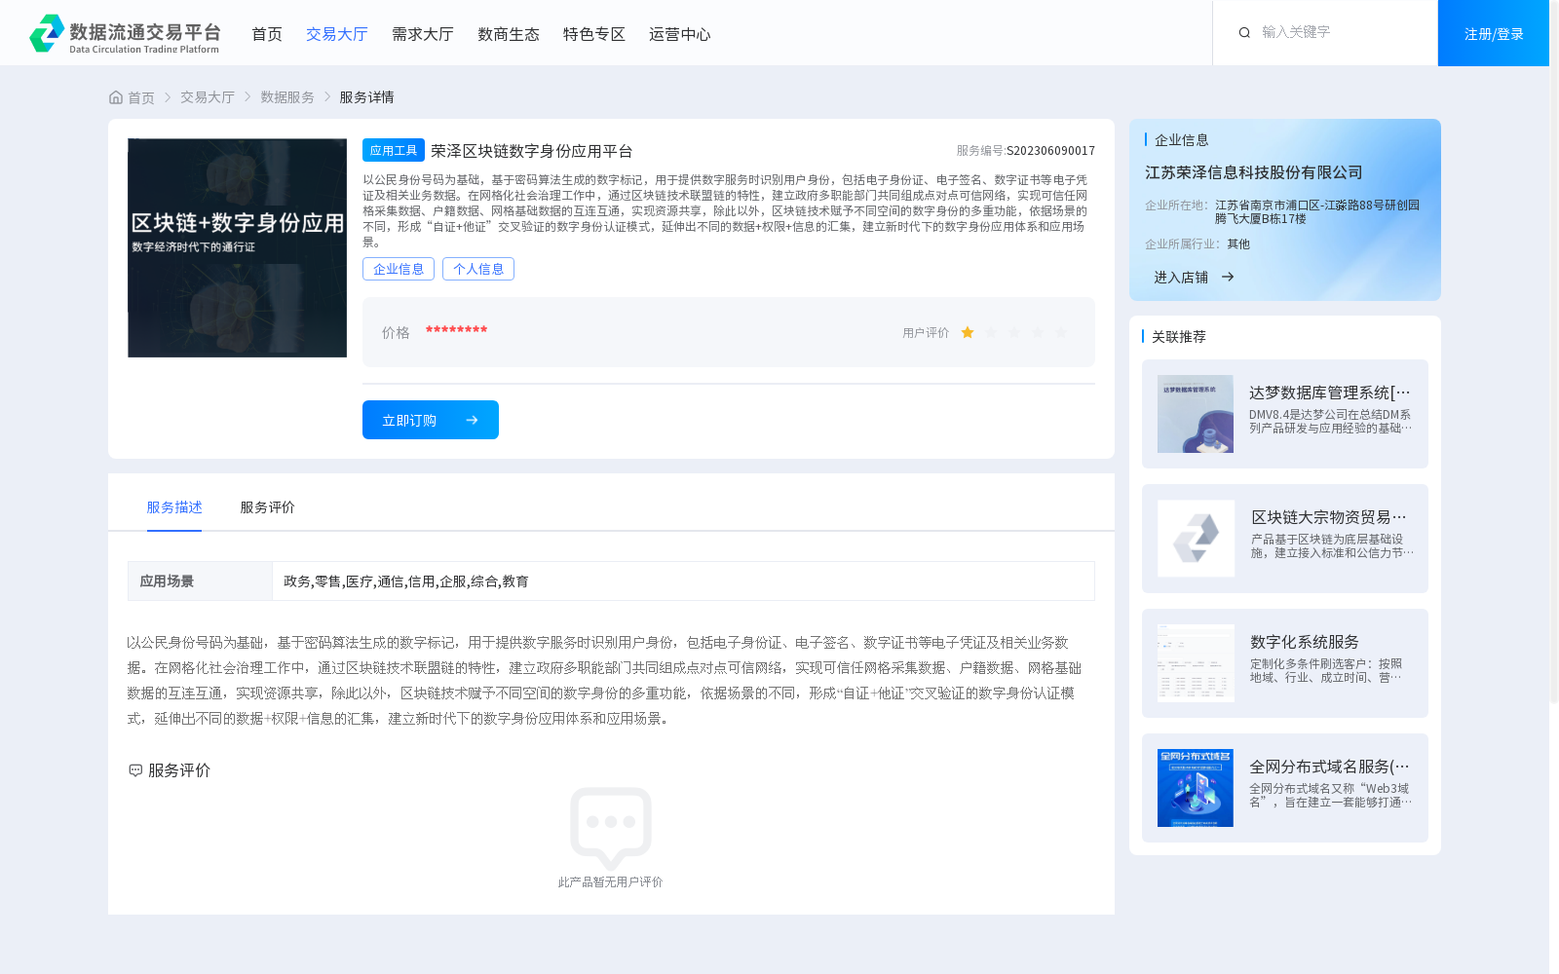This screenshot has height=974, width=1559.
Task: Click the 达梦数据库管理系统 thumbnail
Action: (x=1196, y=414)
